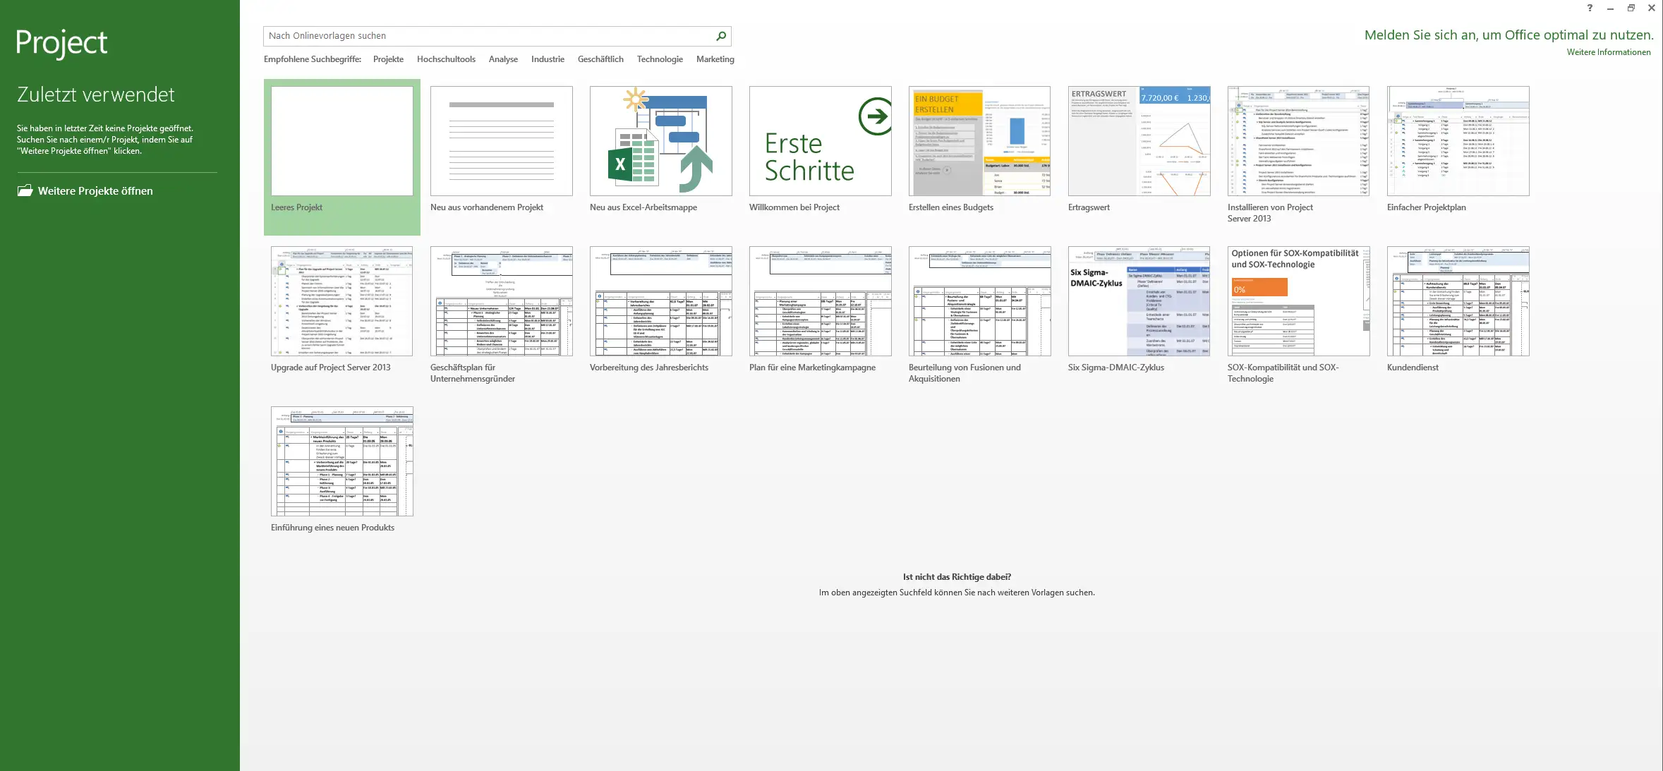Screen dimensions: 1663x771
Task: Open the Neu aus vorhandenem Projekt tile
Action: [x=501, y=141]
